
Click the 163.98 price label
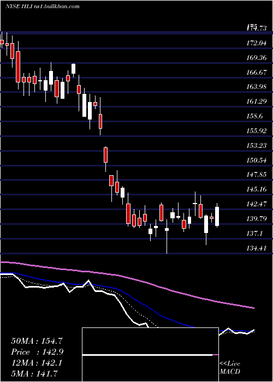click(x=256, y=87)
